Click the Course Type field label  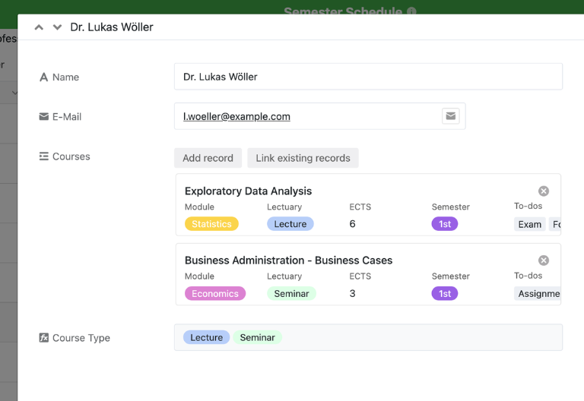click(x=81, y=338)
